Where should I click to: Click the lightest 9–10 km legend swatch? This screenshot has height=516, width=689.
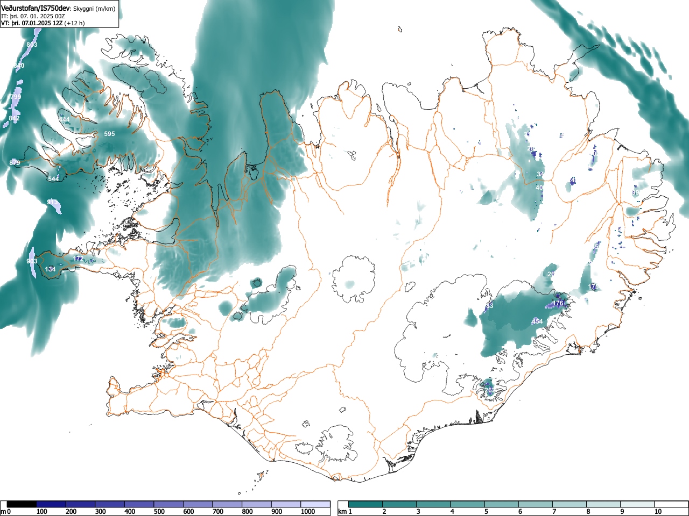(x=637, y=504)
